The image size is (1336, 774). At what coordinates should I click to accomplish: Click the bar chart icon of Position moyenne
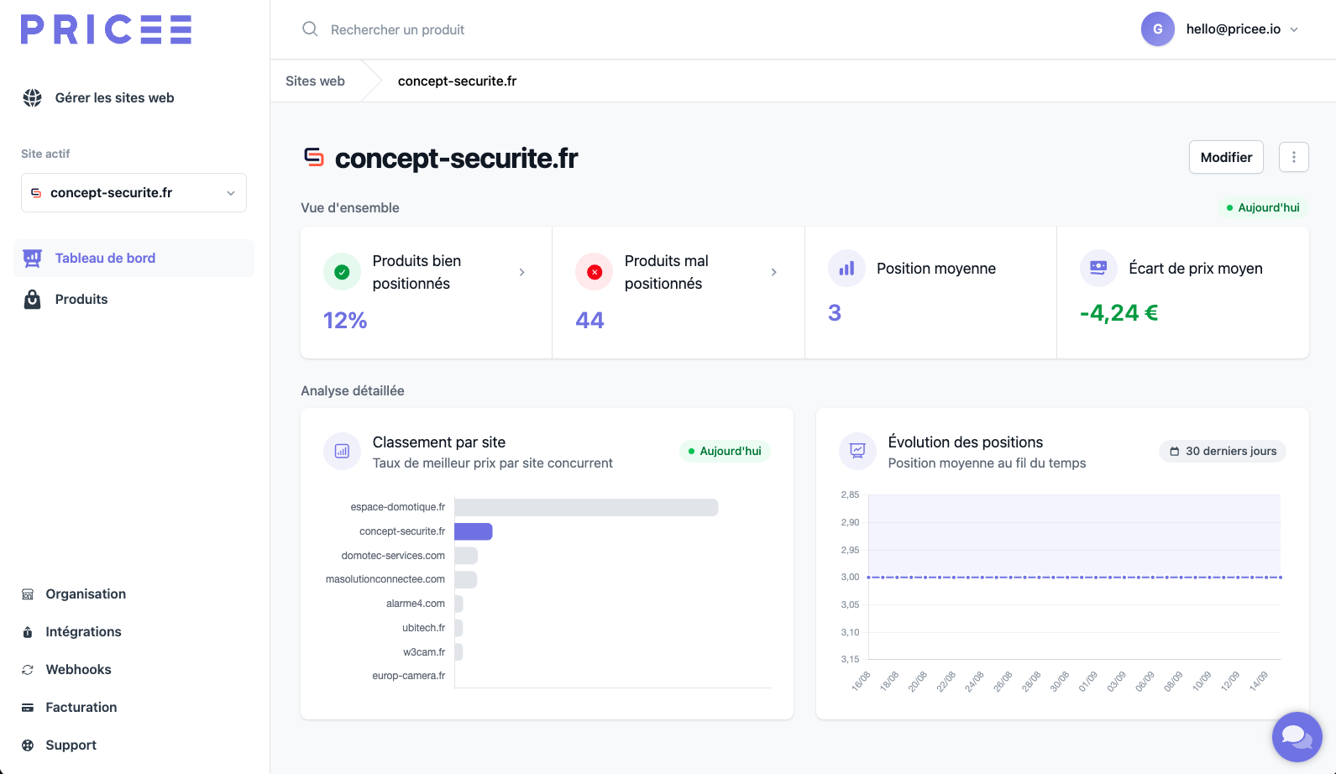click(846, 269)
